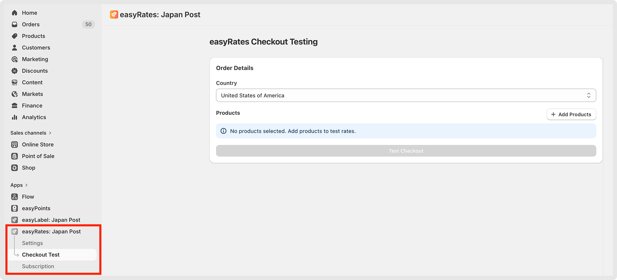Click the Orders inbox icon
The height and width of the screenshot is (280, 617).
pyautogui.click(x=15, y=24)
